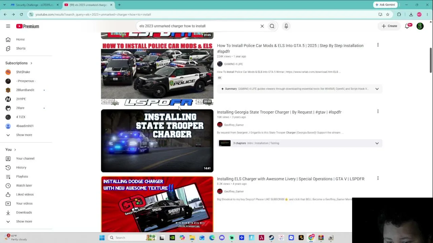
Task: Open more actions for the Police Car Mods video
Action: click(378, 45)
